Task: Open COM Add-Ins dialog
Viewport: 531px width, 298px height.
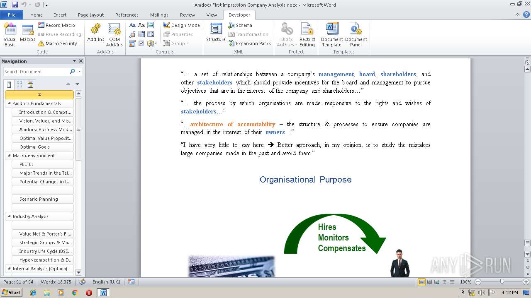Action: (x=114, y=35)
